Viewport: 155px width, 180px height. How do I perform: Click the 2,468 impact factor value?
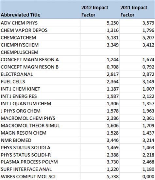point(148,162)
